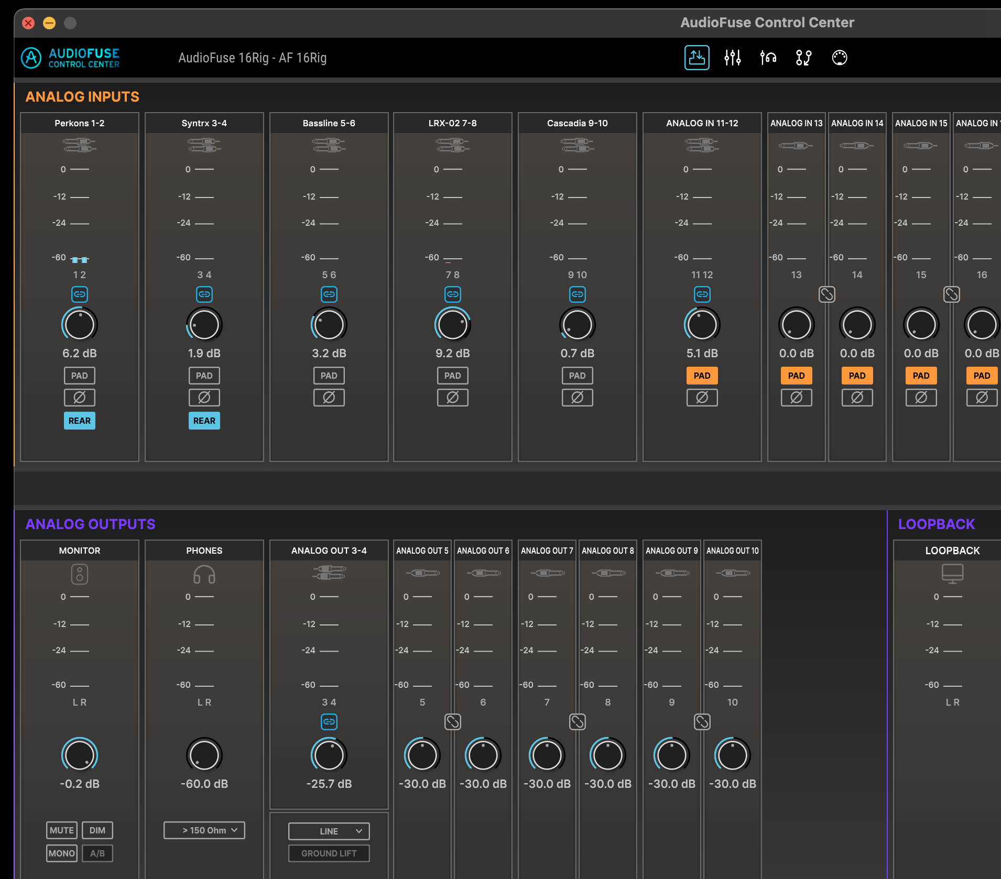This screenshot has width=1001, height=879.
Task: Click the Arturia AudioFuse logo
Action: [x=71, y=58]
